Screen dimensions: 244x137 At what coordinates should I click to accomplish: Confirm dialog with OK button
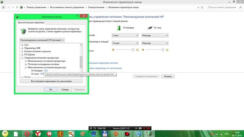click(x=51, y=90)
